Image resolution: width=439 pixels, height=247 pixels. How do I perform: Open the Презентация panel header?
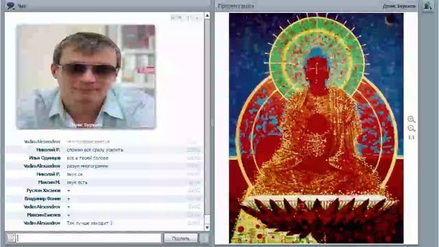[236, 6]
